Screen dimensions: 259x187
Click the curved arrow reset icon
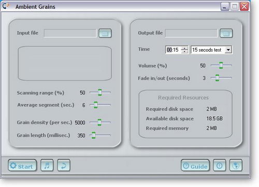(64, 165)
